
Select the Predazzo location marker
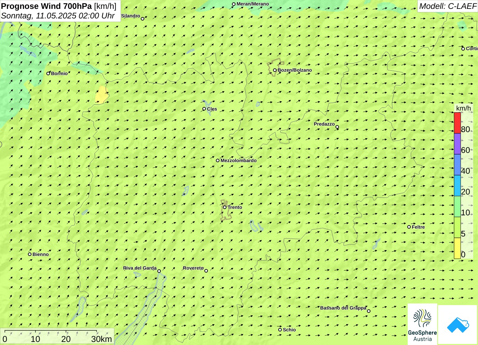pos(337,127)
